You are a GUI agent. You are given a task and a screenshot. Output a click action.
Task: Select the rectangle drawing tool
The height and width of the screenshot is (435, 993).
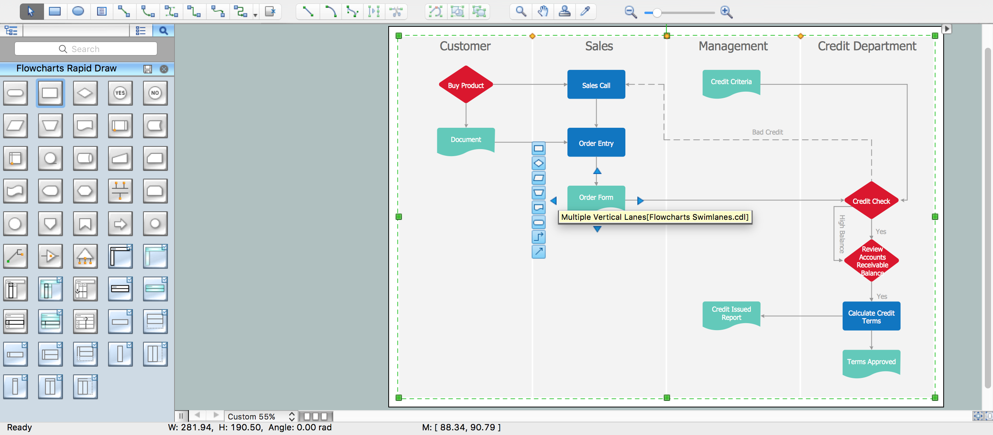click(x=55, y=12)
